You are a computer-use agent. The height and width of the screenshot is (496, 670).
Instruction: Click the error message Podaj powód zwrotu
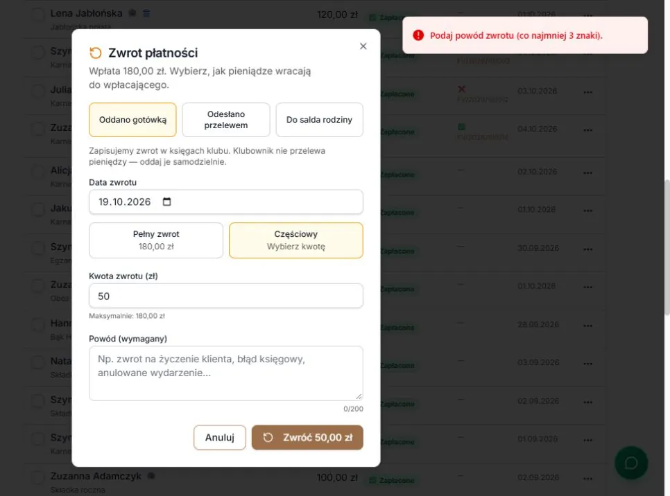pyautogui.click(x=516, y=35)
